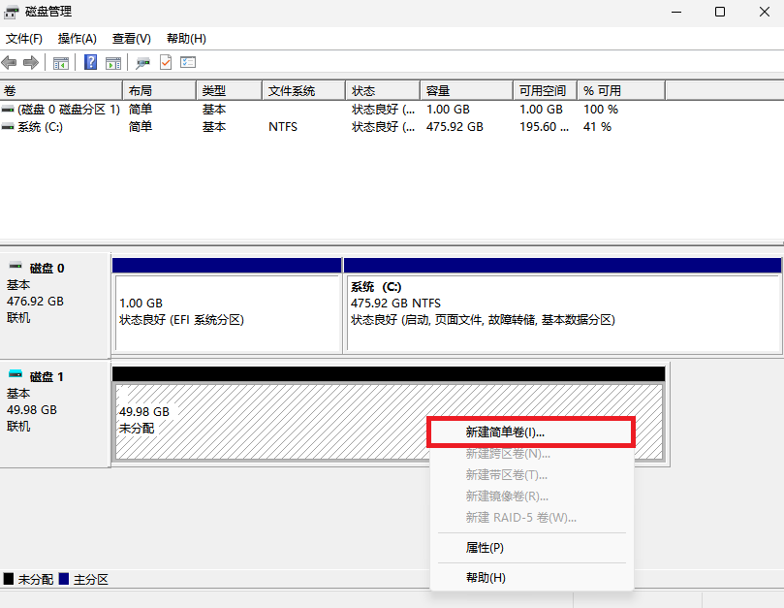Viewport: 784px width, 608px height.
Task: Open the checklist settings toolbar icon
Action: point(188,63)
